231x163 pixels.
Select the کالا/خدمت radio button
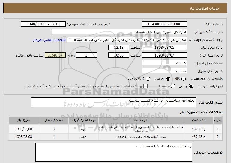tap(148, 79)
